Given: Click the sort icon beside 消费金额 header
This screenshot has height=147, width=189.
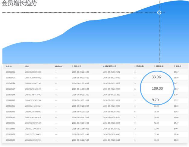Looking at the screenshot, I should coord(155,66).
